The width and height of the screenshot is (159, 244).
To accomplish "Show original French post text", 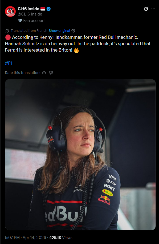I will [x=59, y=31].
